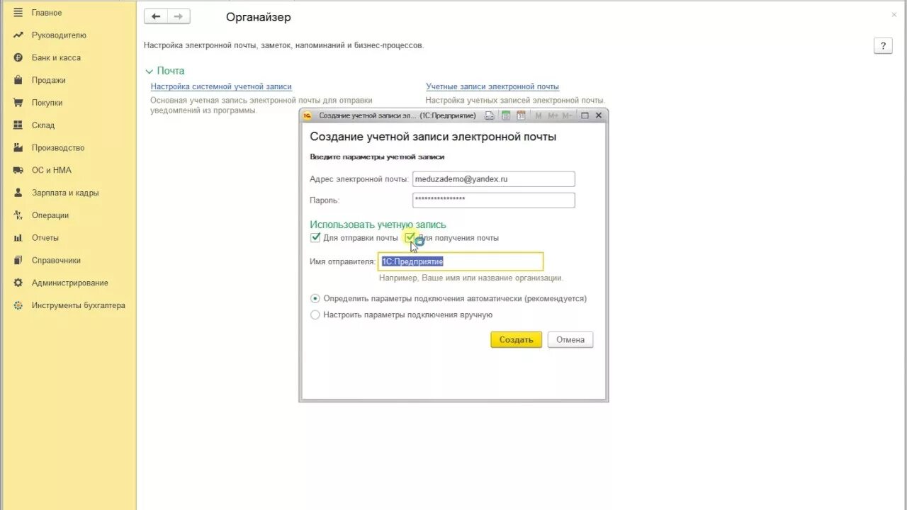Click the print preview icon in dialog title bar

pyautogui.click(x=490, y=115)
